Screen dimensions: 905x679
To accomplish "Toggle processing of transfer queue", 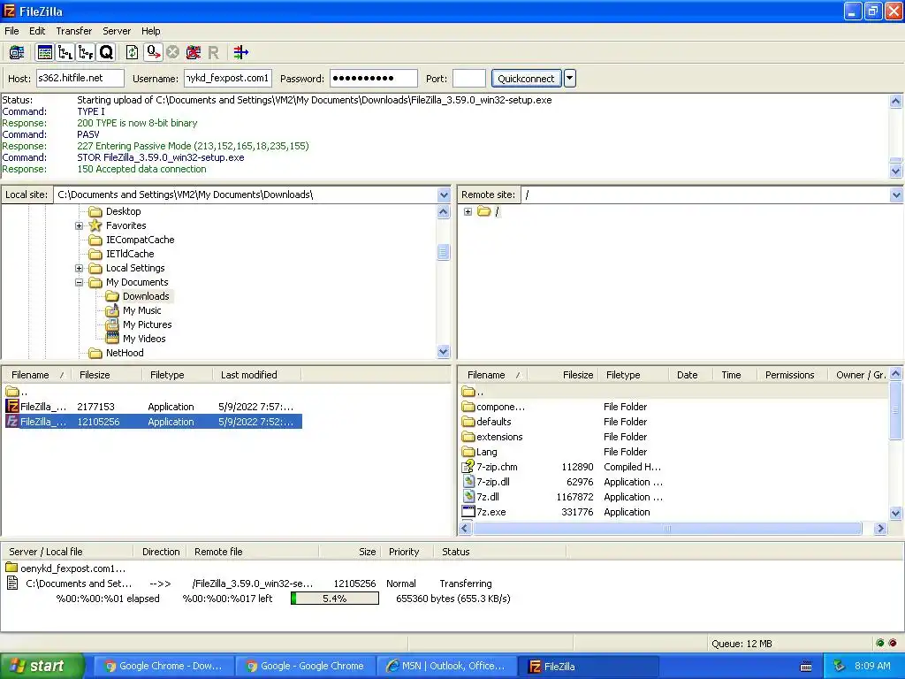I will (153, 52).
